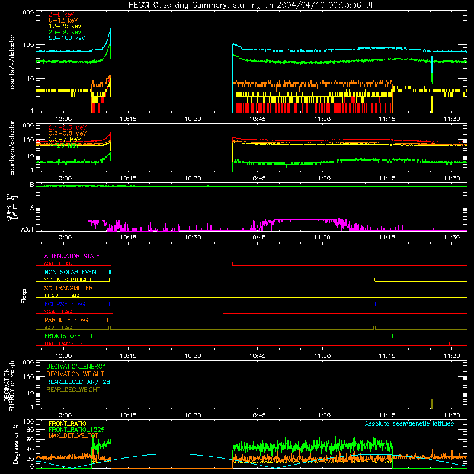Click the red bad-packets spike near 11:30

(449, 344)
